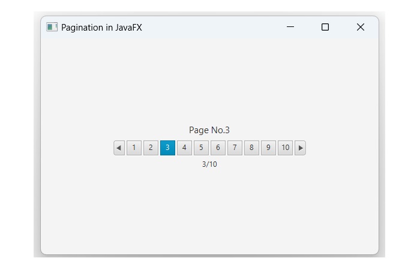Viewport: 420px width, 270px height.
Task: Select the highlighted page 3 button
Action: (x=167, y=148)
